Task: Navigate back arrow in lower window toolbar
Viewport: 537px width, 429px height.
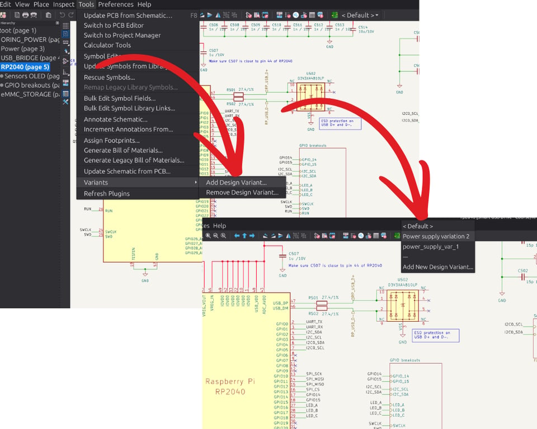Action: click(x=237, y=236)
